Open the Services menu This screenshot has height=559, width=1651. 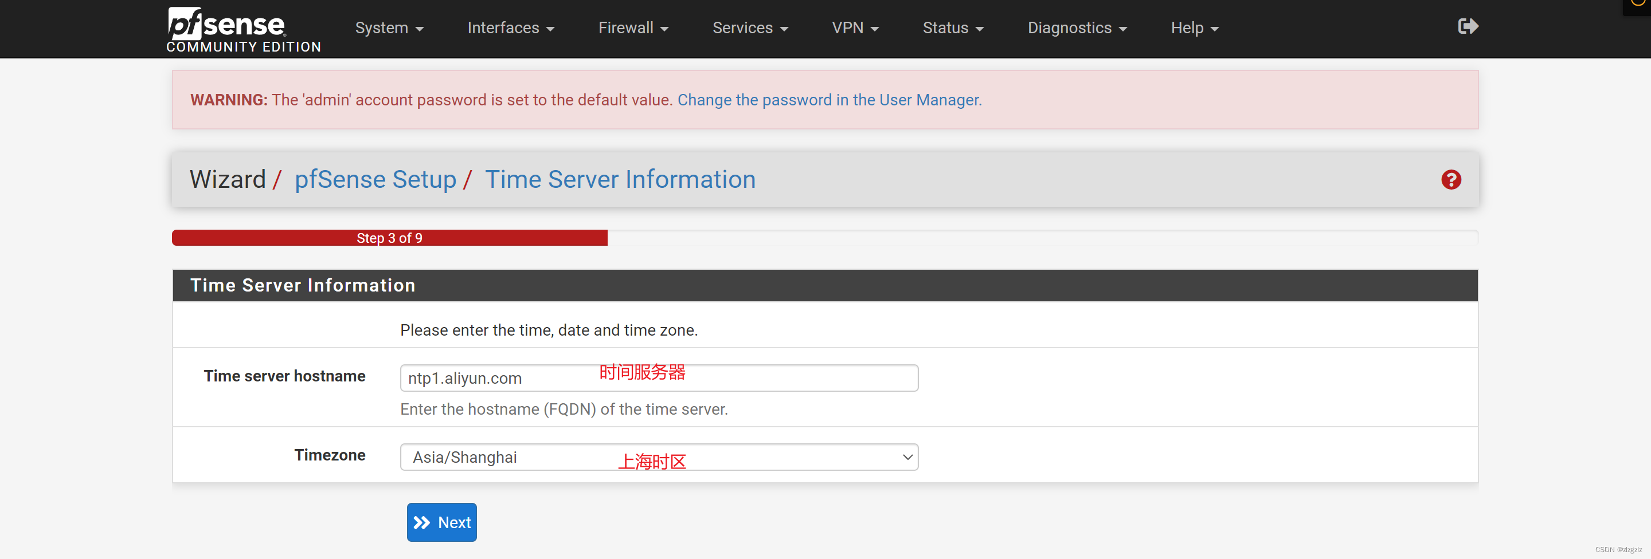tap(750, 28)
